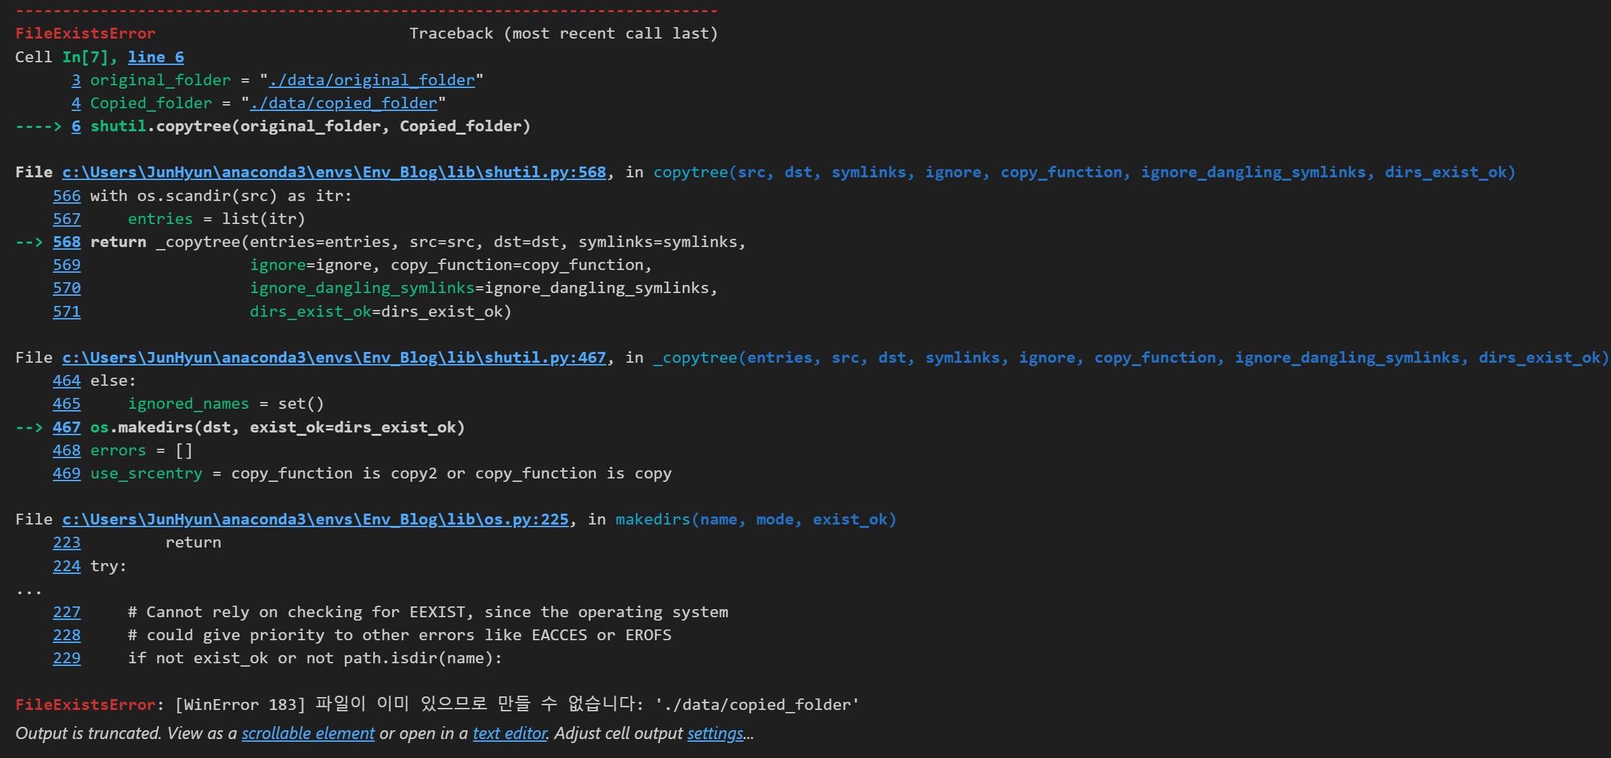Click line number 570 link
Screen dimensions: 1611x758
tap(66, 288)
